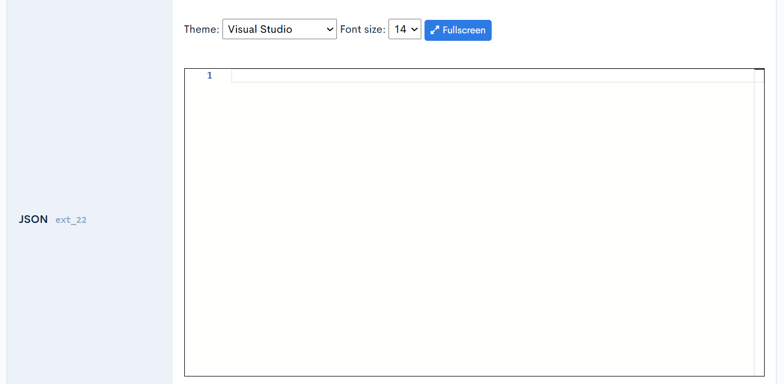Click the word "Fullscreen" on the blue button
784x384 pixels.
pyautogui.click(x=464, y=30)
